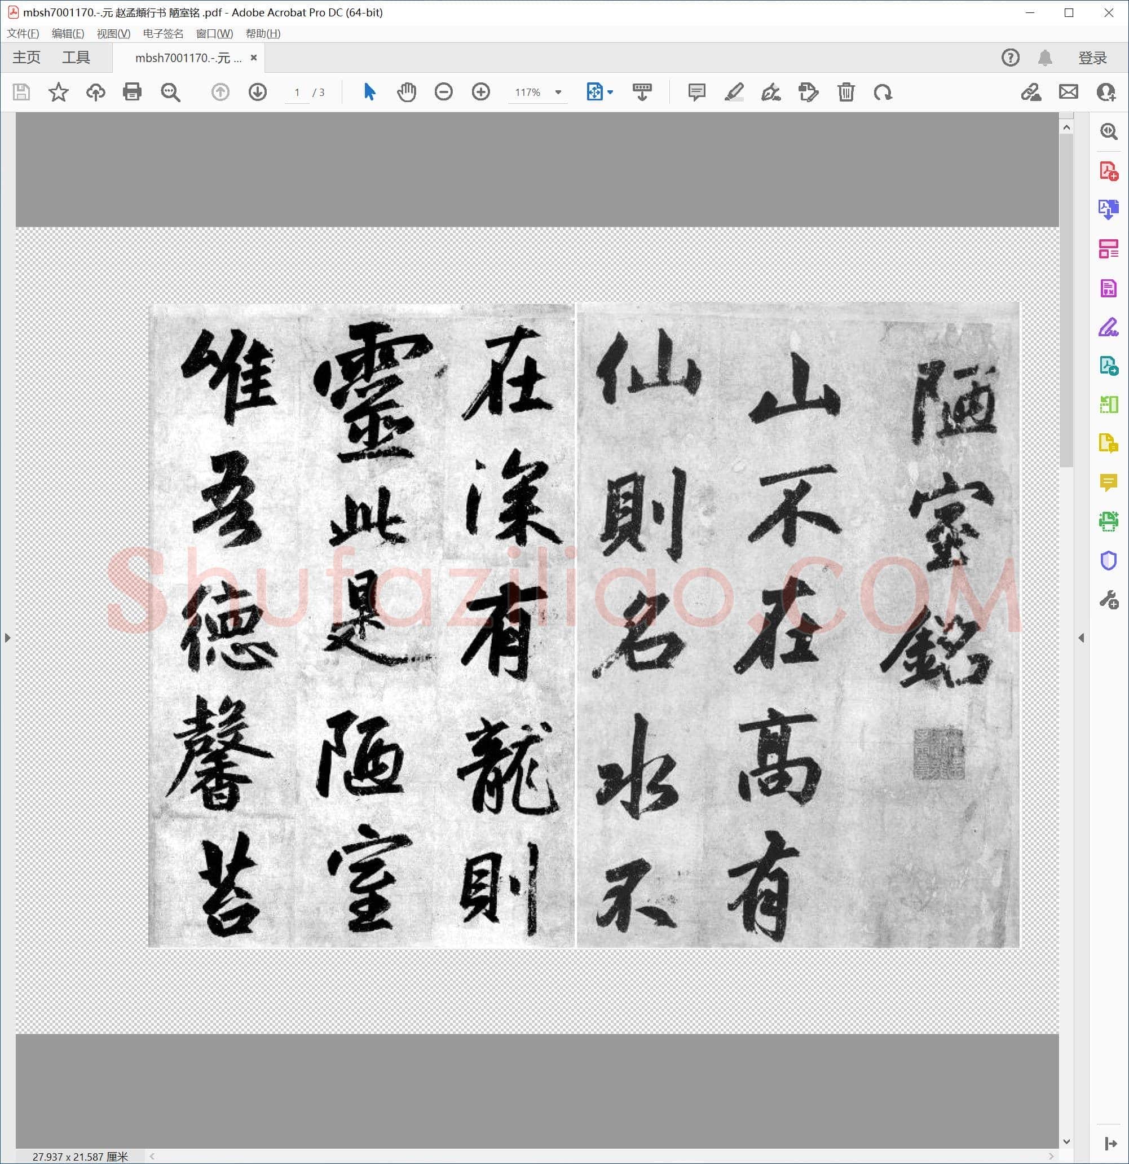Zoom in with the plus icon

coord(481,92)
